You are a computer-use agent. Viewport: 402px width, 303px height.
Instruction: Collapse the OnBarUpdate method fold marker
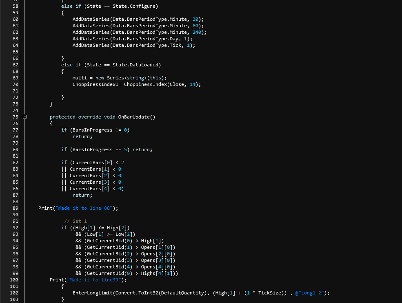pyautogui.click(x=24, y=117)
